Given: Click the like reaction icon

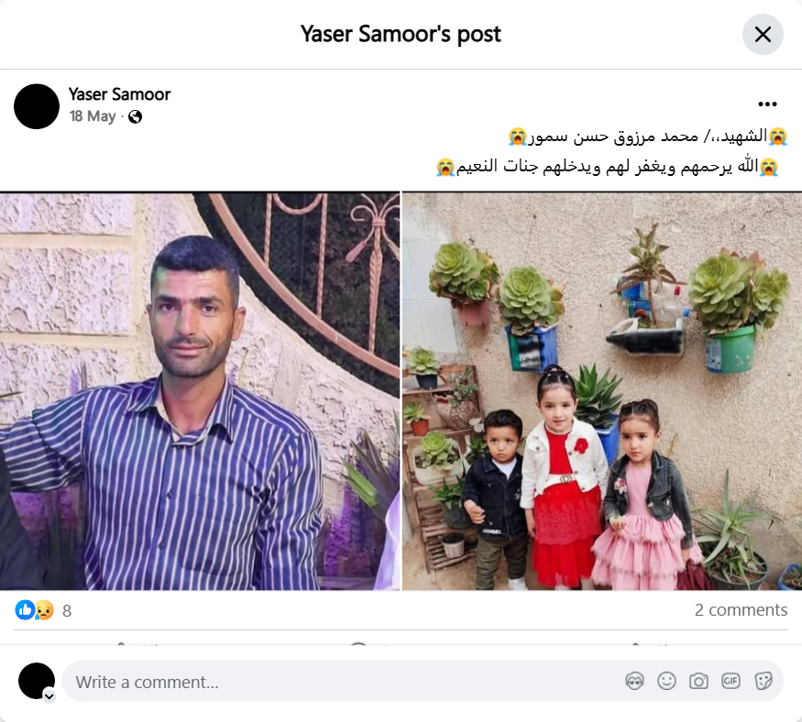Looking at the screenshot, I should (25, 610).
